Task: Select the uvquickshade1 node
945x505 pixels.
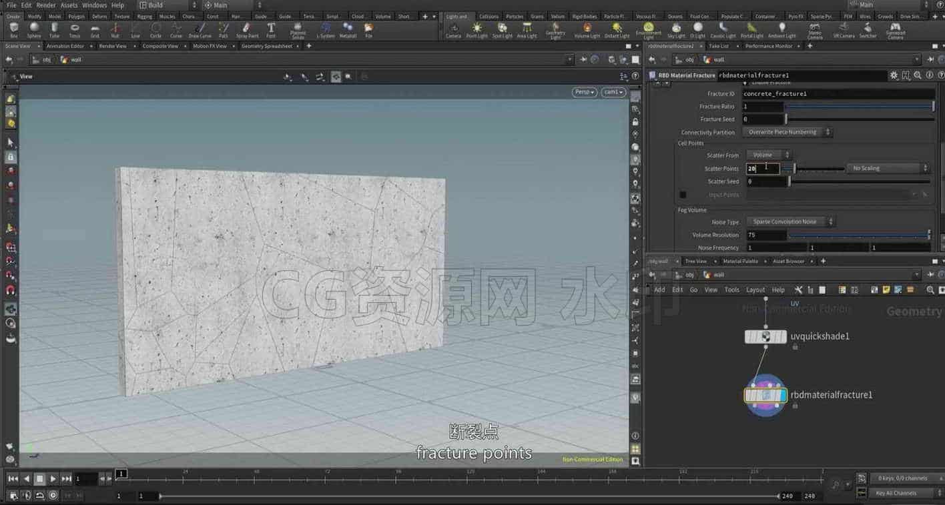Action: point(765,336)
